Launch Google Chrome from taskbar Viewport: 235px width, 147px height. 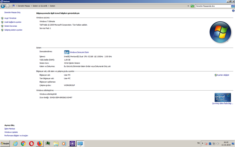click(23, 144)
